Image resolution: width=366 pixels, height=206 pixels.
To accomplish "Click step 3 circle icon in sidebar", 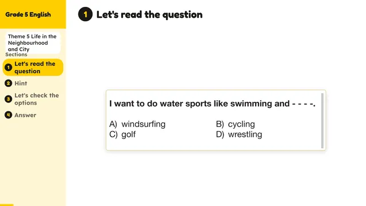I will pyautogui.click(x=9, y=99).
